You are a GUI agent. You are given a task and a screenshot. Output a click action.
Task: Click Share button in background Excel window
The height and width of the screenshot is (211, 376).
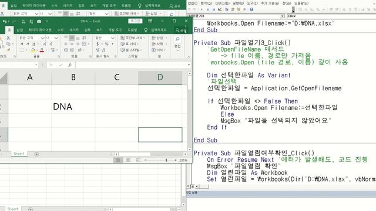174,6
